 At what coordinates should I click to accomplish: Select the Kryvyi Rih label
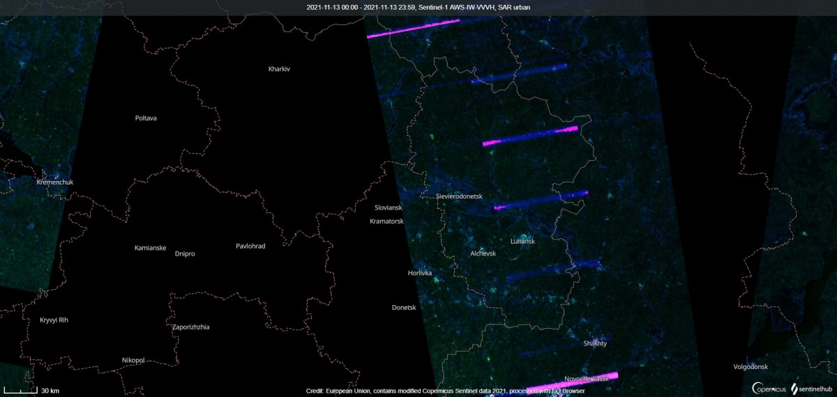[x=54, y=320]
